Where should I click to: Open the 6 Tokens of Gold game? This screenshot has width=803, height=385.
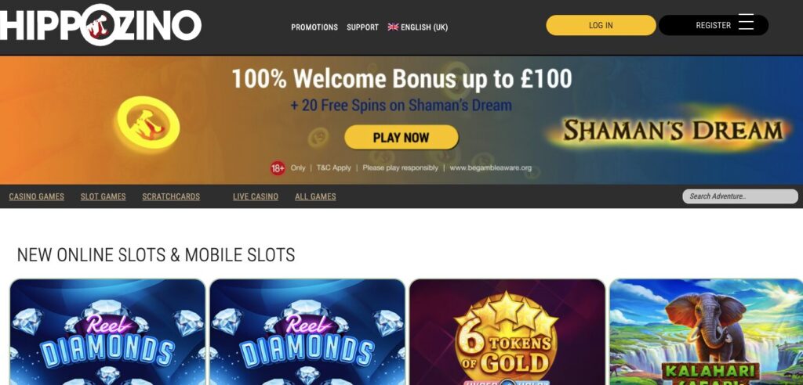pyautogui.click(x=507, y=332)
